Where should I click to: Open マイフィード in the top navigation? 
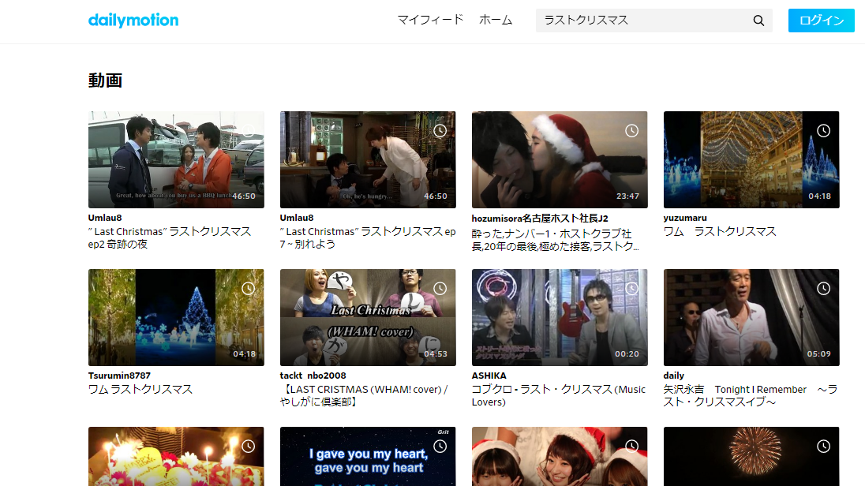tap(430, 21)
